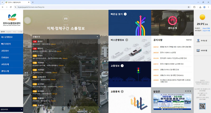Click the QR code image
The width and height of the screenshot is (211, 113).
[x=202, y=106]
